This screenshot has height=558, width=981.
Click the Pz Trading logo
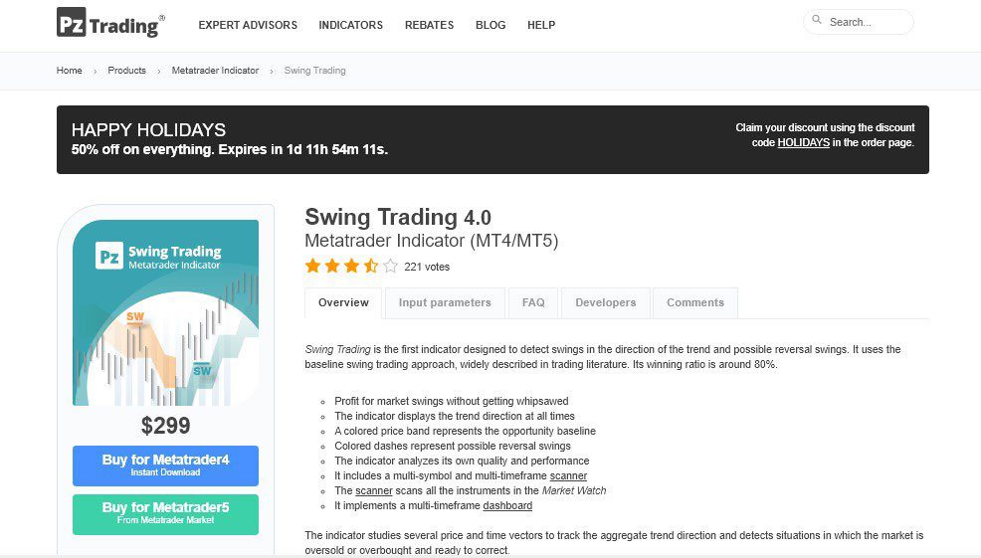[x=110, y=24]
